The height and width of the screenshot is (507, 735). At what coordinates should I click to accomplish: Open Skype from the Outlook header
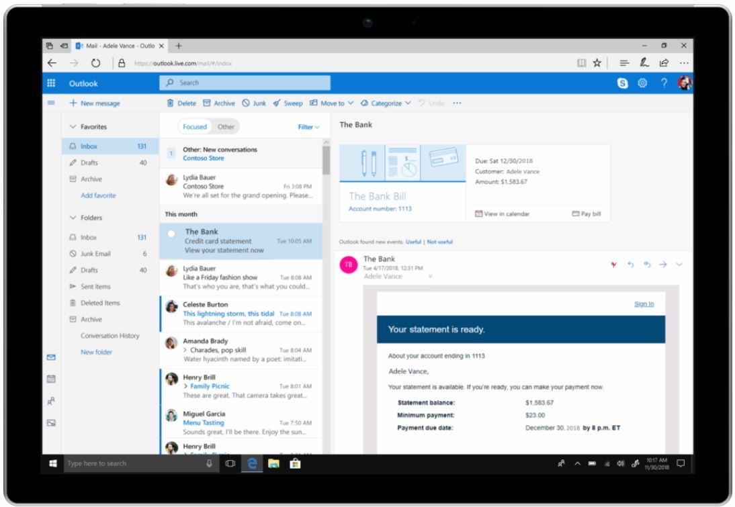click(622, 83)
